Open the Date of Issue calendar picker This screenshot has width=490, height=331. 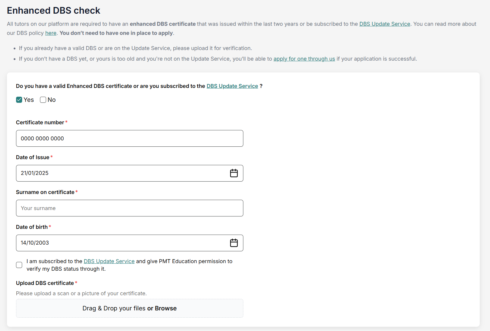[234, 173]
